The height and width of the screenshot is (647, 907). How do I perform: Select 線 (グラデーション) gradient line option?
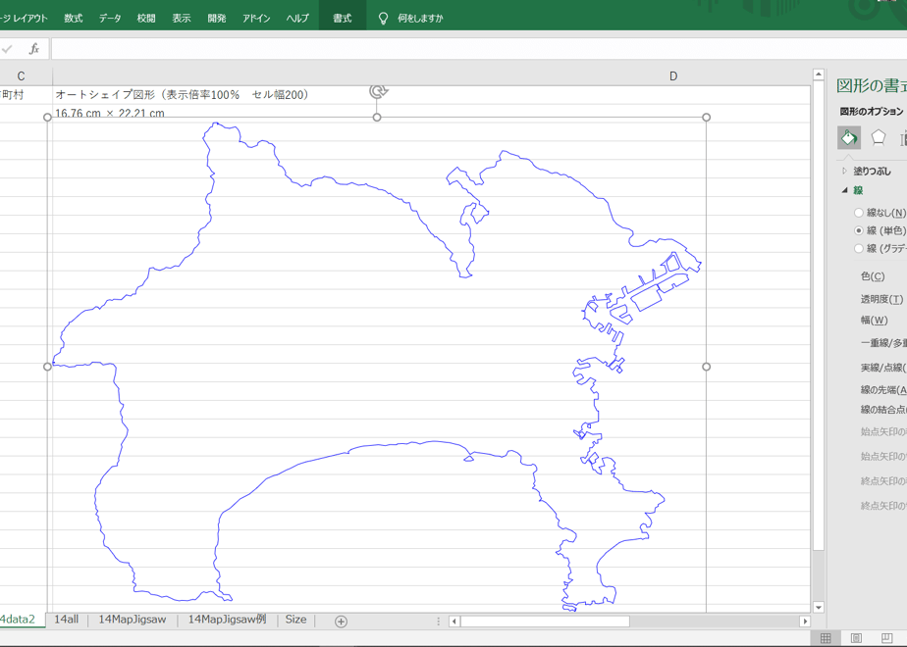point(880,248)
